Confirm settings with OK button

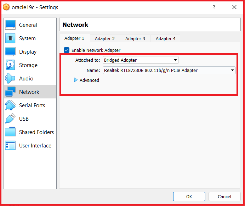click(x=189, y=196)
